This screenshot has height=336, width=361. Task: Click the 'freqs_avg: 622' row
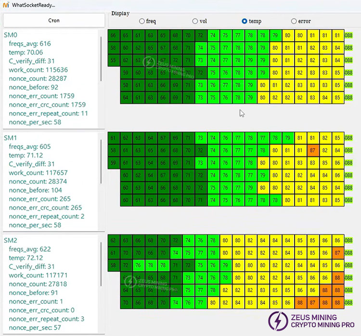click(30, 249)
